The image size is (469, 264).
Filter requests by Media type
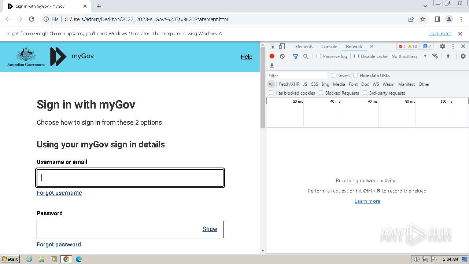pyautogui.click(x=339, y=84)
